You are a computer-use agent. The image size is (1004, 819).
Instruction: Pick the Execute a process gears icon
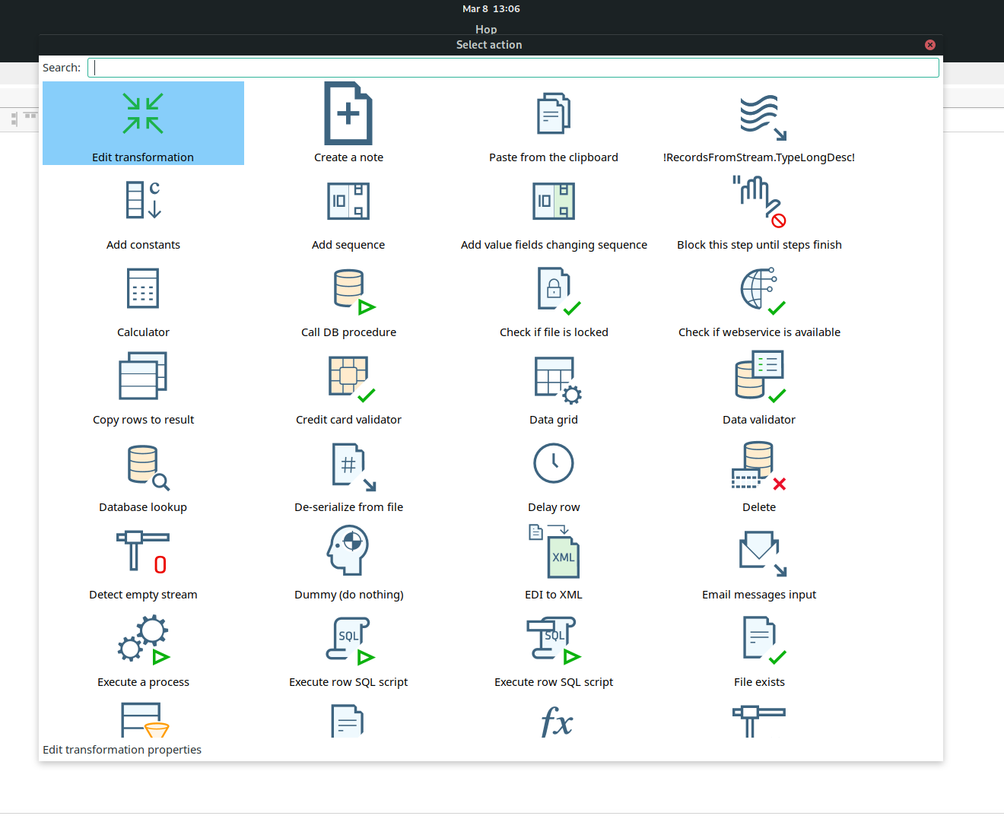(143, 640)
